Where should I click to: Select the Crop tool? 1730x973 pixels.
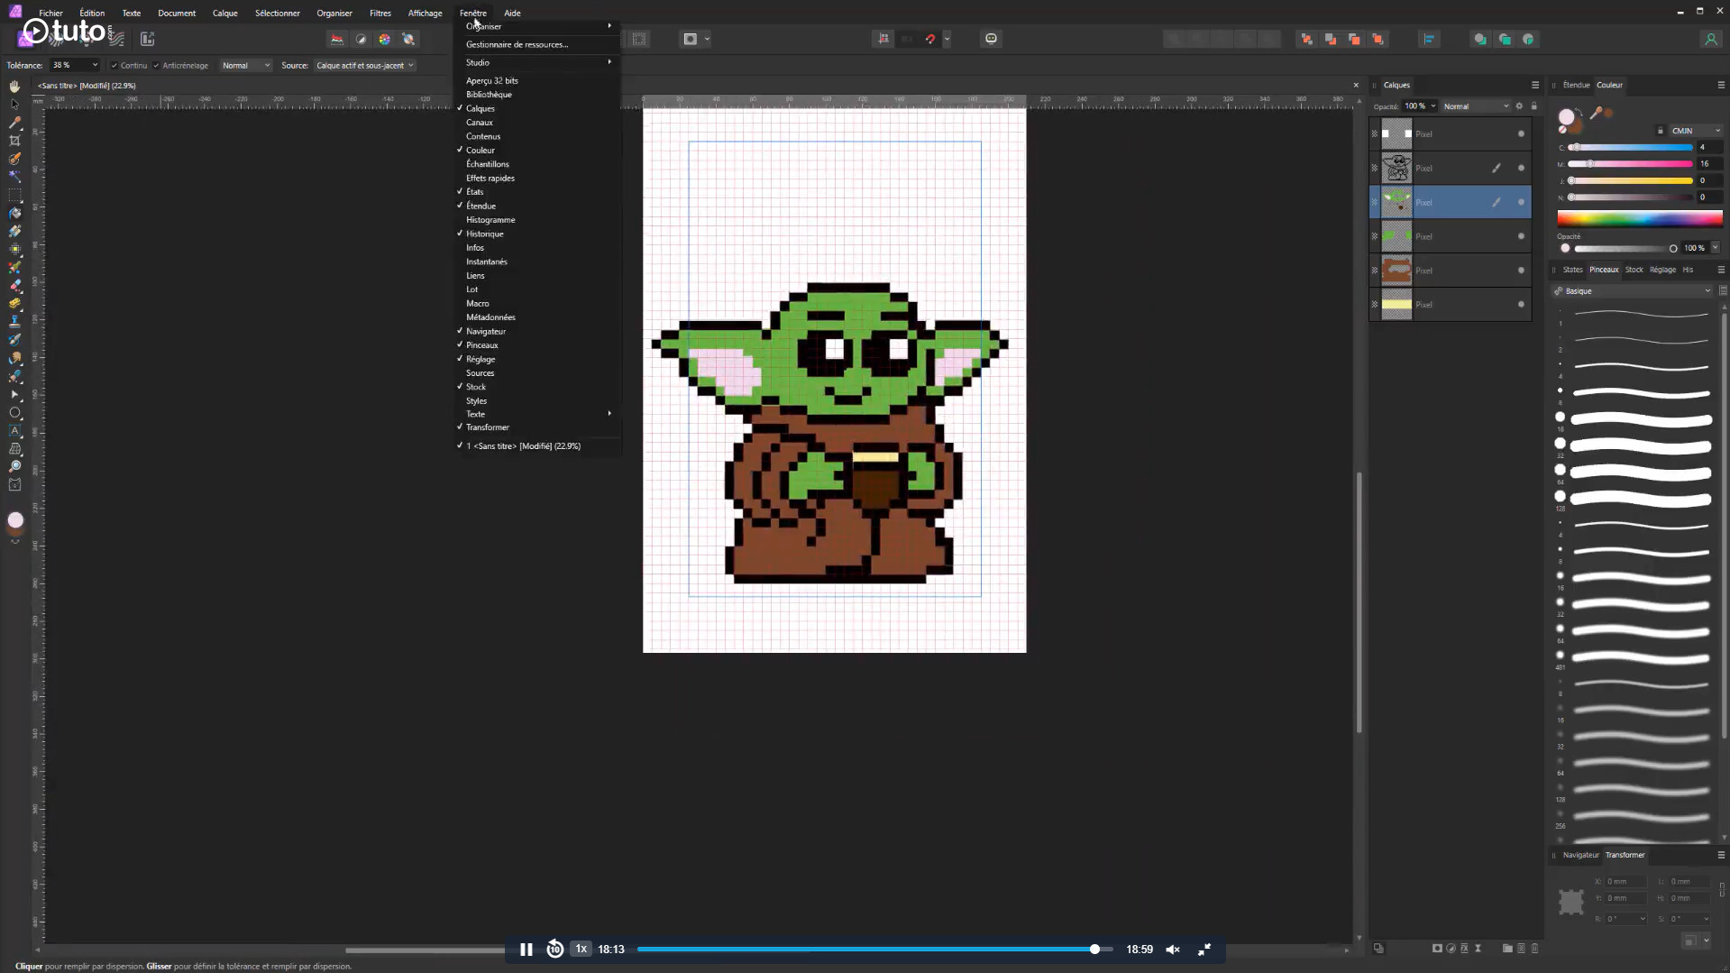tap(14, 140)
